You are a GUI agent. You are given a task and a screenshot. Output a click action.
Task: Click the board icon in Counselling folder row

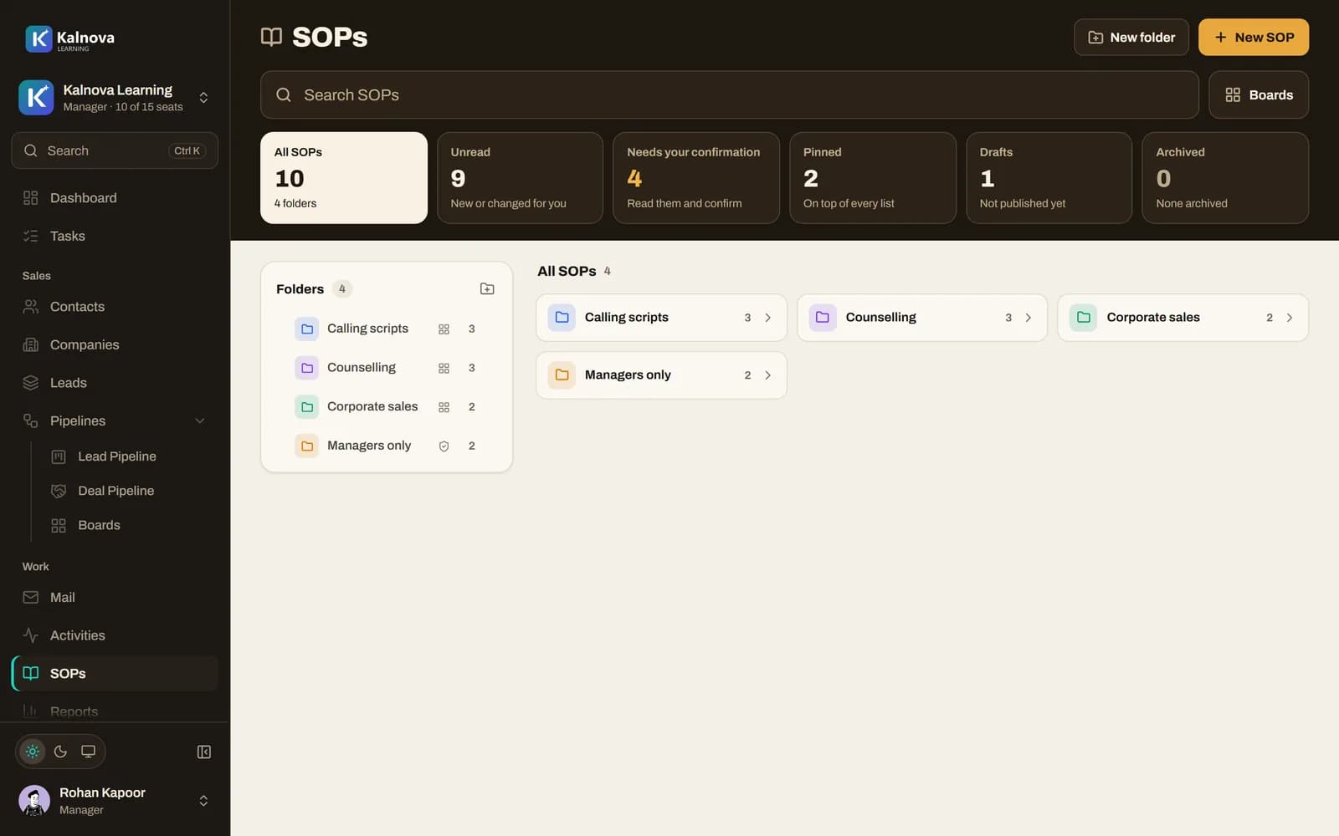tap(444, 368)
